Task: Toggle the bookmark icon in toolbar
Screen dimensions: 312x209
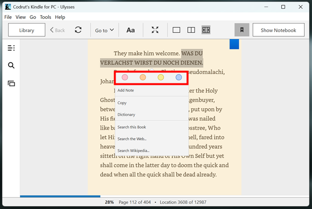Action: tap(242, 30)
